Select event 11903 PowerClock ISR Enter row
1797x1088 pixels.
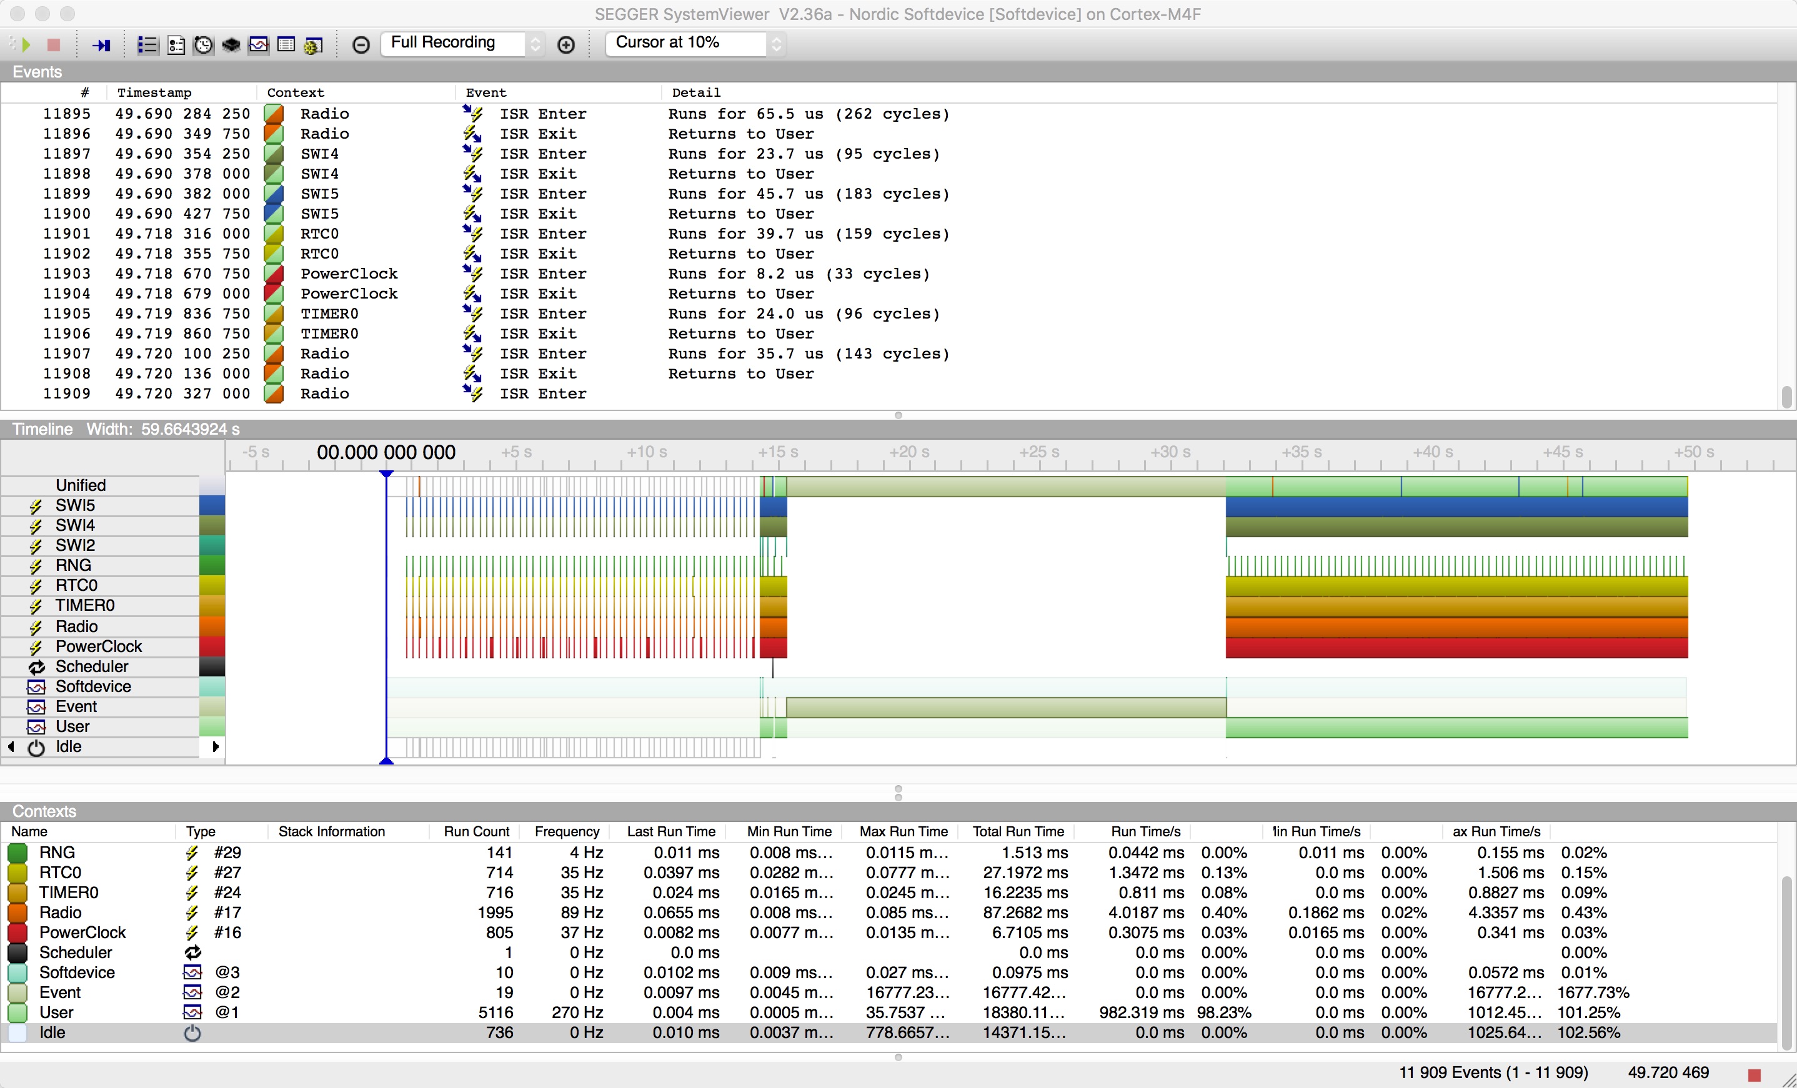click(x=889, y=274)
